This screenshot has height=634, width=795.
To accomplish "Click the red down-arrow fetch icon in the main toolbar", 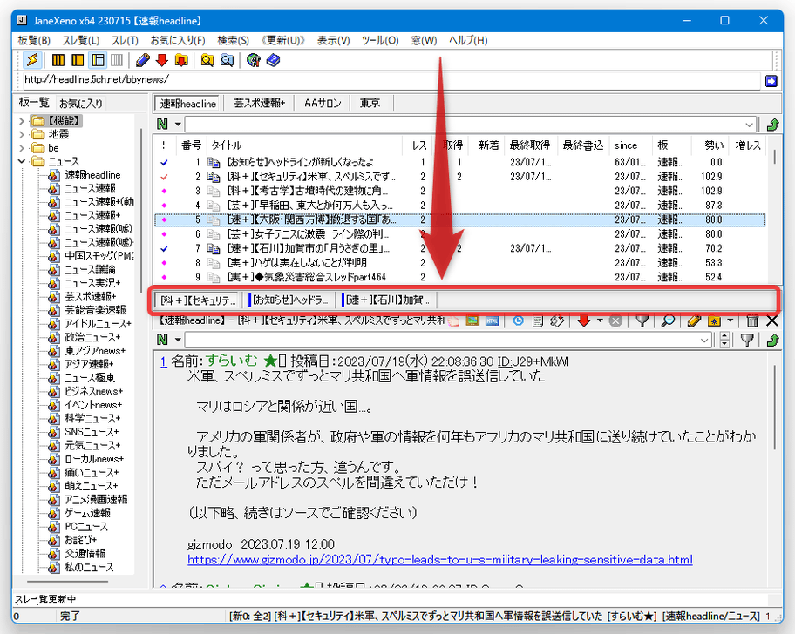I will [162, 60].
